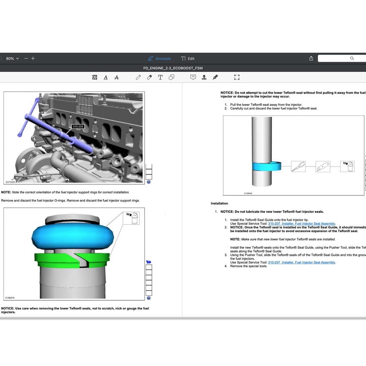This screenshot has width=366, height=366.
Task: Choose the pencil drawing tool
Action: point(138,77)
